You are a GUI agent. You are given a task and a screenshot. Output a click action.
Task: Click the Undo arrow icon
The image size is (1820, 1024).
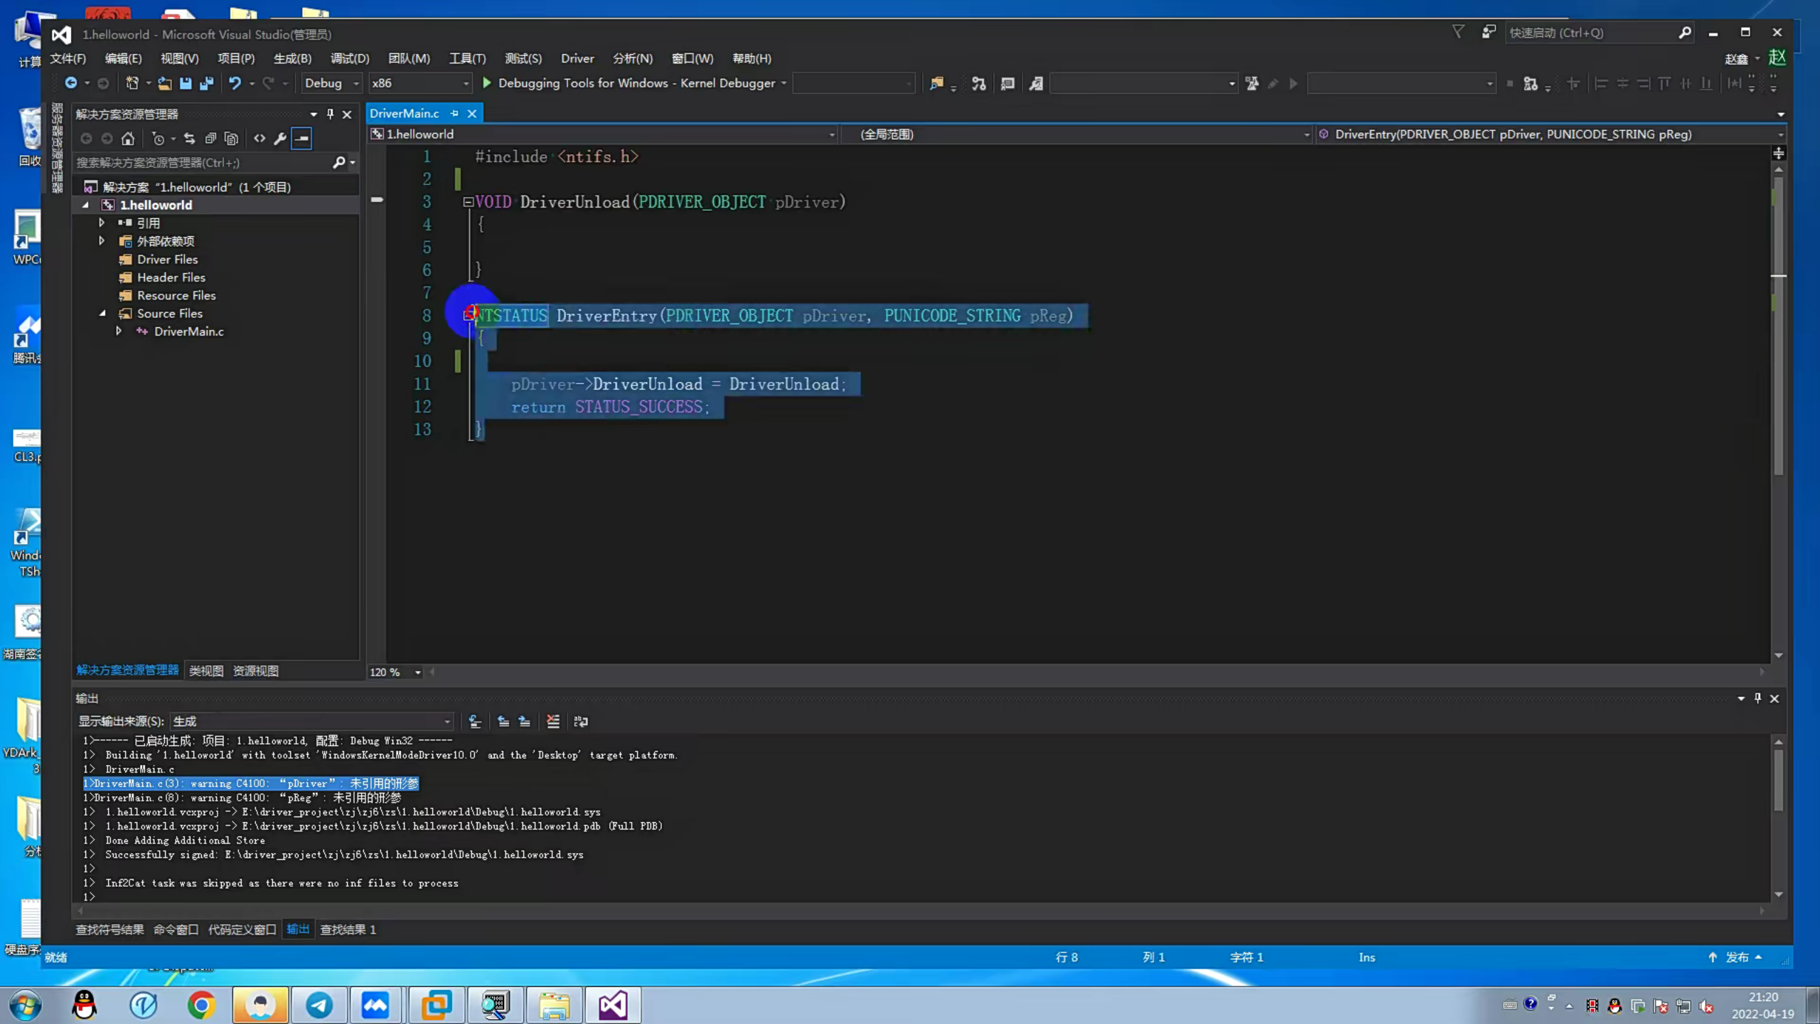coord(235,83)
